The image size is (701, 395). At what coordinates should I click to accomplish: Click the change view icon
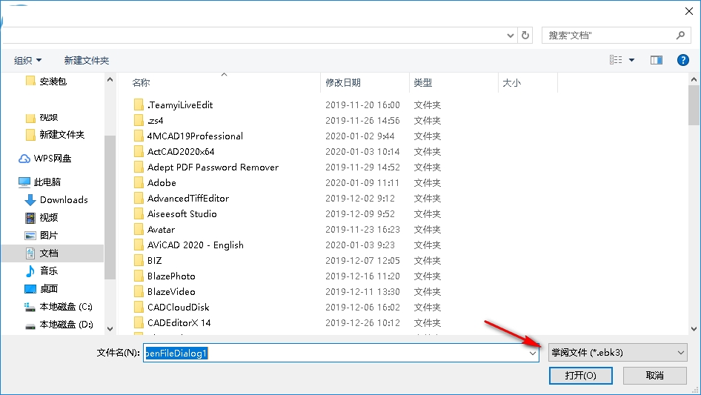pyautogui.click(x=616, y=60)
